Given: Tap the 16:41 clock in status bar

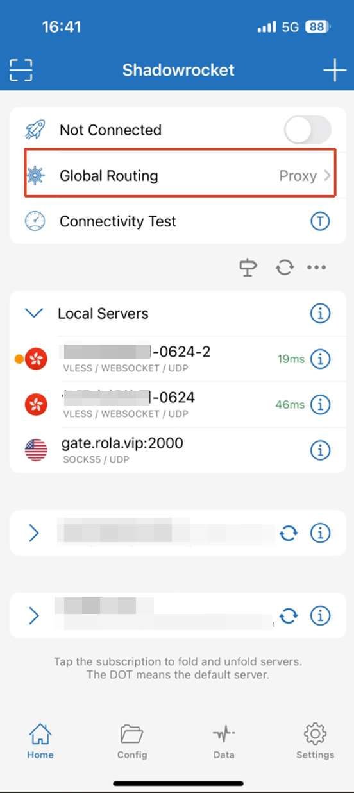Looking at the screenshot, I should [62, 27].
